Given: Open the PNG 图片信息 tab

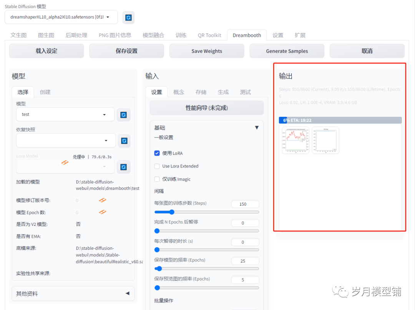Looking at the screenshot, I should [115, 35].
